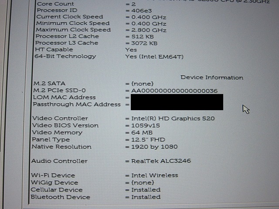279x209 pixels.
Task: Click the Video BIOS Version row
Action: 96,125
